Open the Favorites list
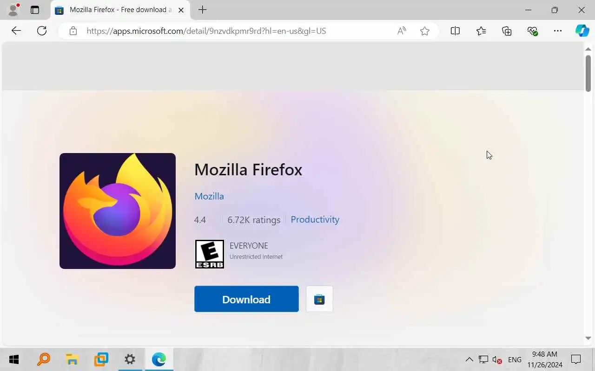This screenshot has width=595, height=371. point(481,31)
